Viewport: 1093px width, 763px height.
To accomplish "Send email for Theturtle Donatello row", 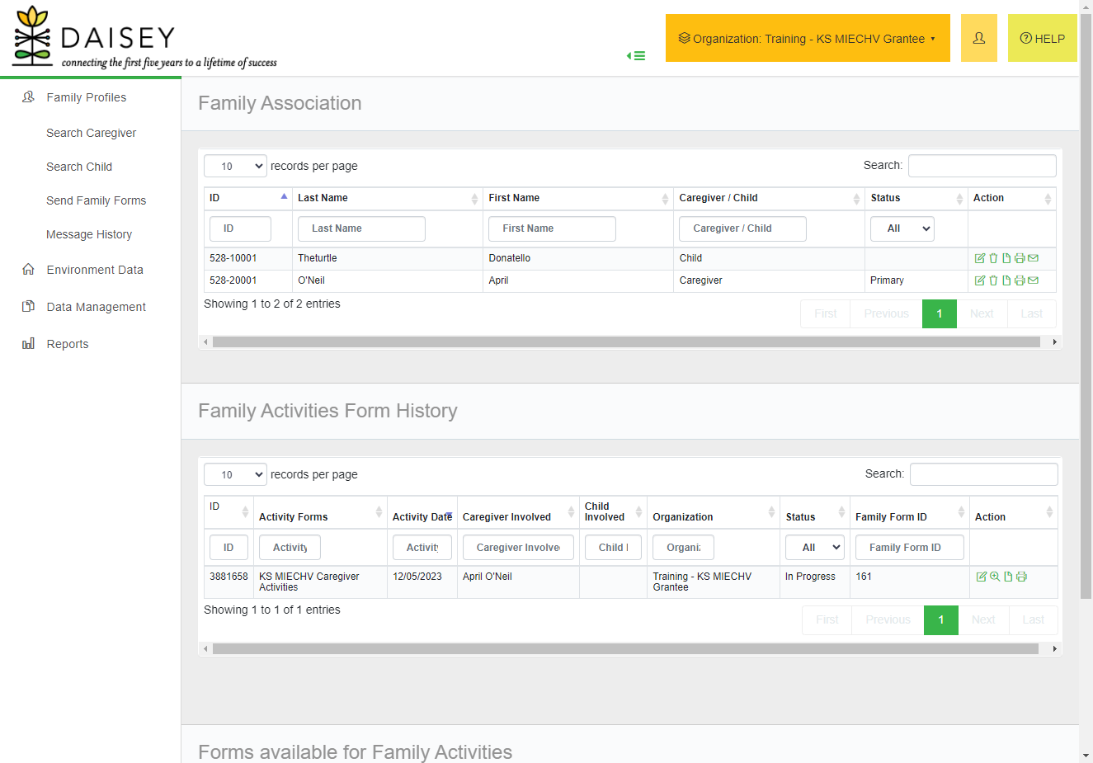I will point(1033,258).
